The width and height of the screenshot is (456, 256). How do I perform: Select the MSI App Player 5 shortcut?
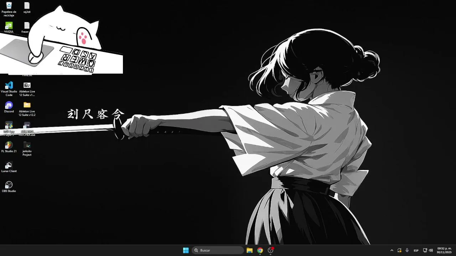[9, 129]
